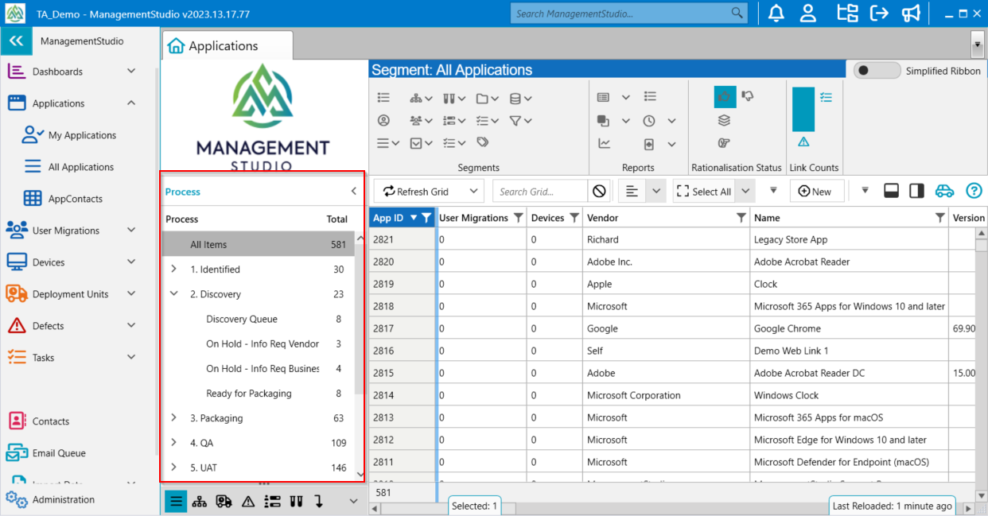
Task: Select the test tubes icon in bottom bar
Action: pos(296,501)
